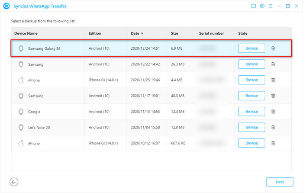Screen dimensions: 303x193
Task: Browse the 2020/10/12 iPhone backup
Action: coord(251,143)
